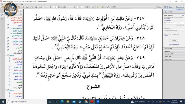
Task: Print the document using the printer icon
Action: [36, 7]
